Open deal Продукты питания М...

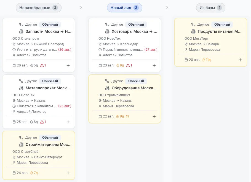220,31
